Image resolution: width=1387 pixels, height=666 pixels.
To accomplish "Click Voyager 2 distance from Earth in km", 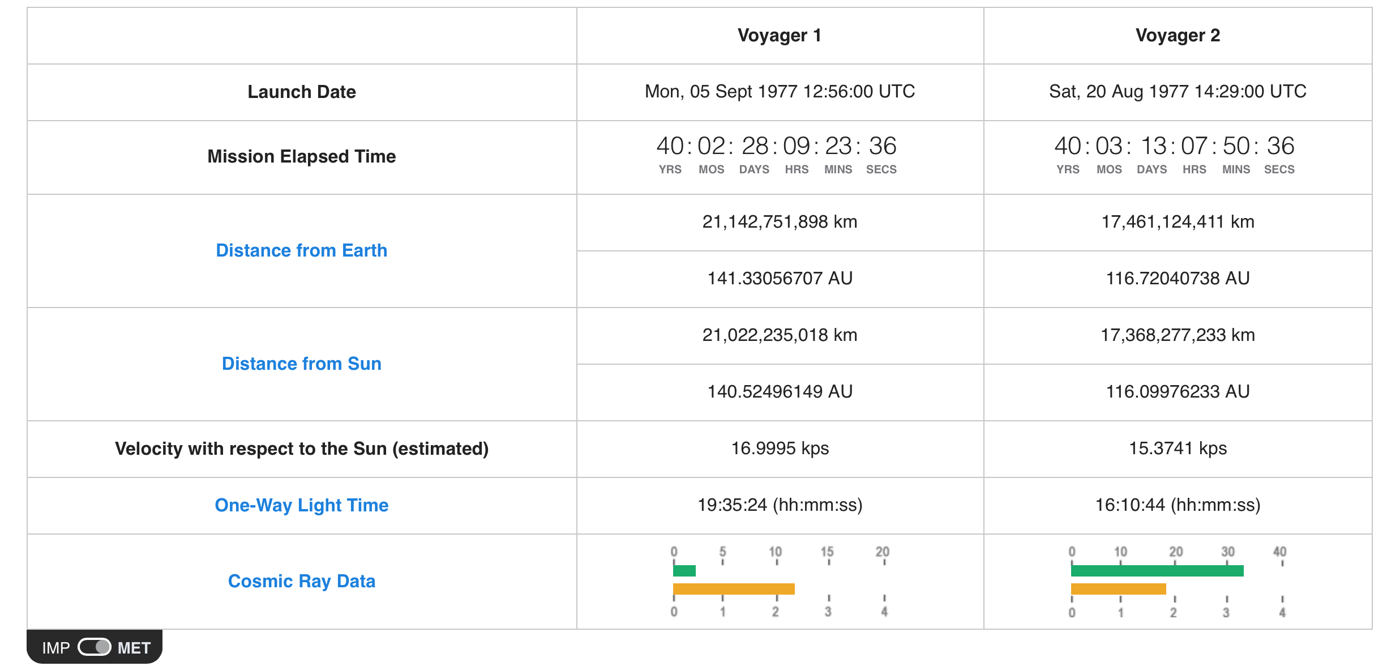I will (1178, 222).
